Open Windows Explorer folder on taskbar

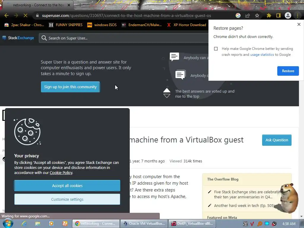coord(38,224)
